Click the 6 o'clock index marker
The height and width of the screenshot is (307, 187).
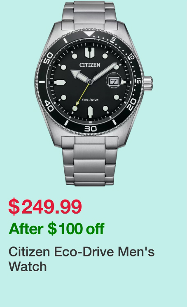pyautogui.click(x=90, y=112)
